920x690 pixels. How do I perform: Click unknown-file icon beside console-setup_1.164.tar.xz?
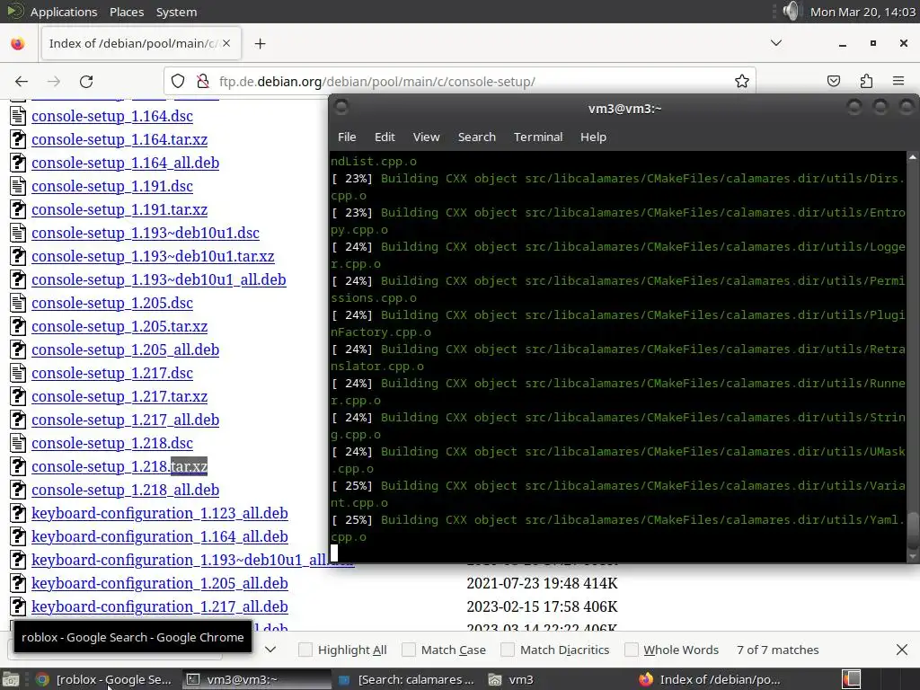(18, 139)
